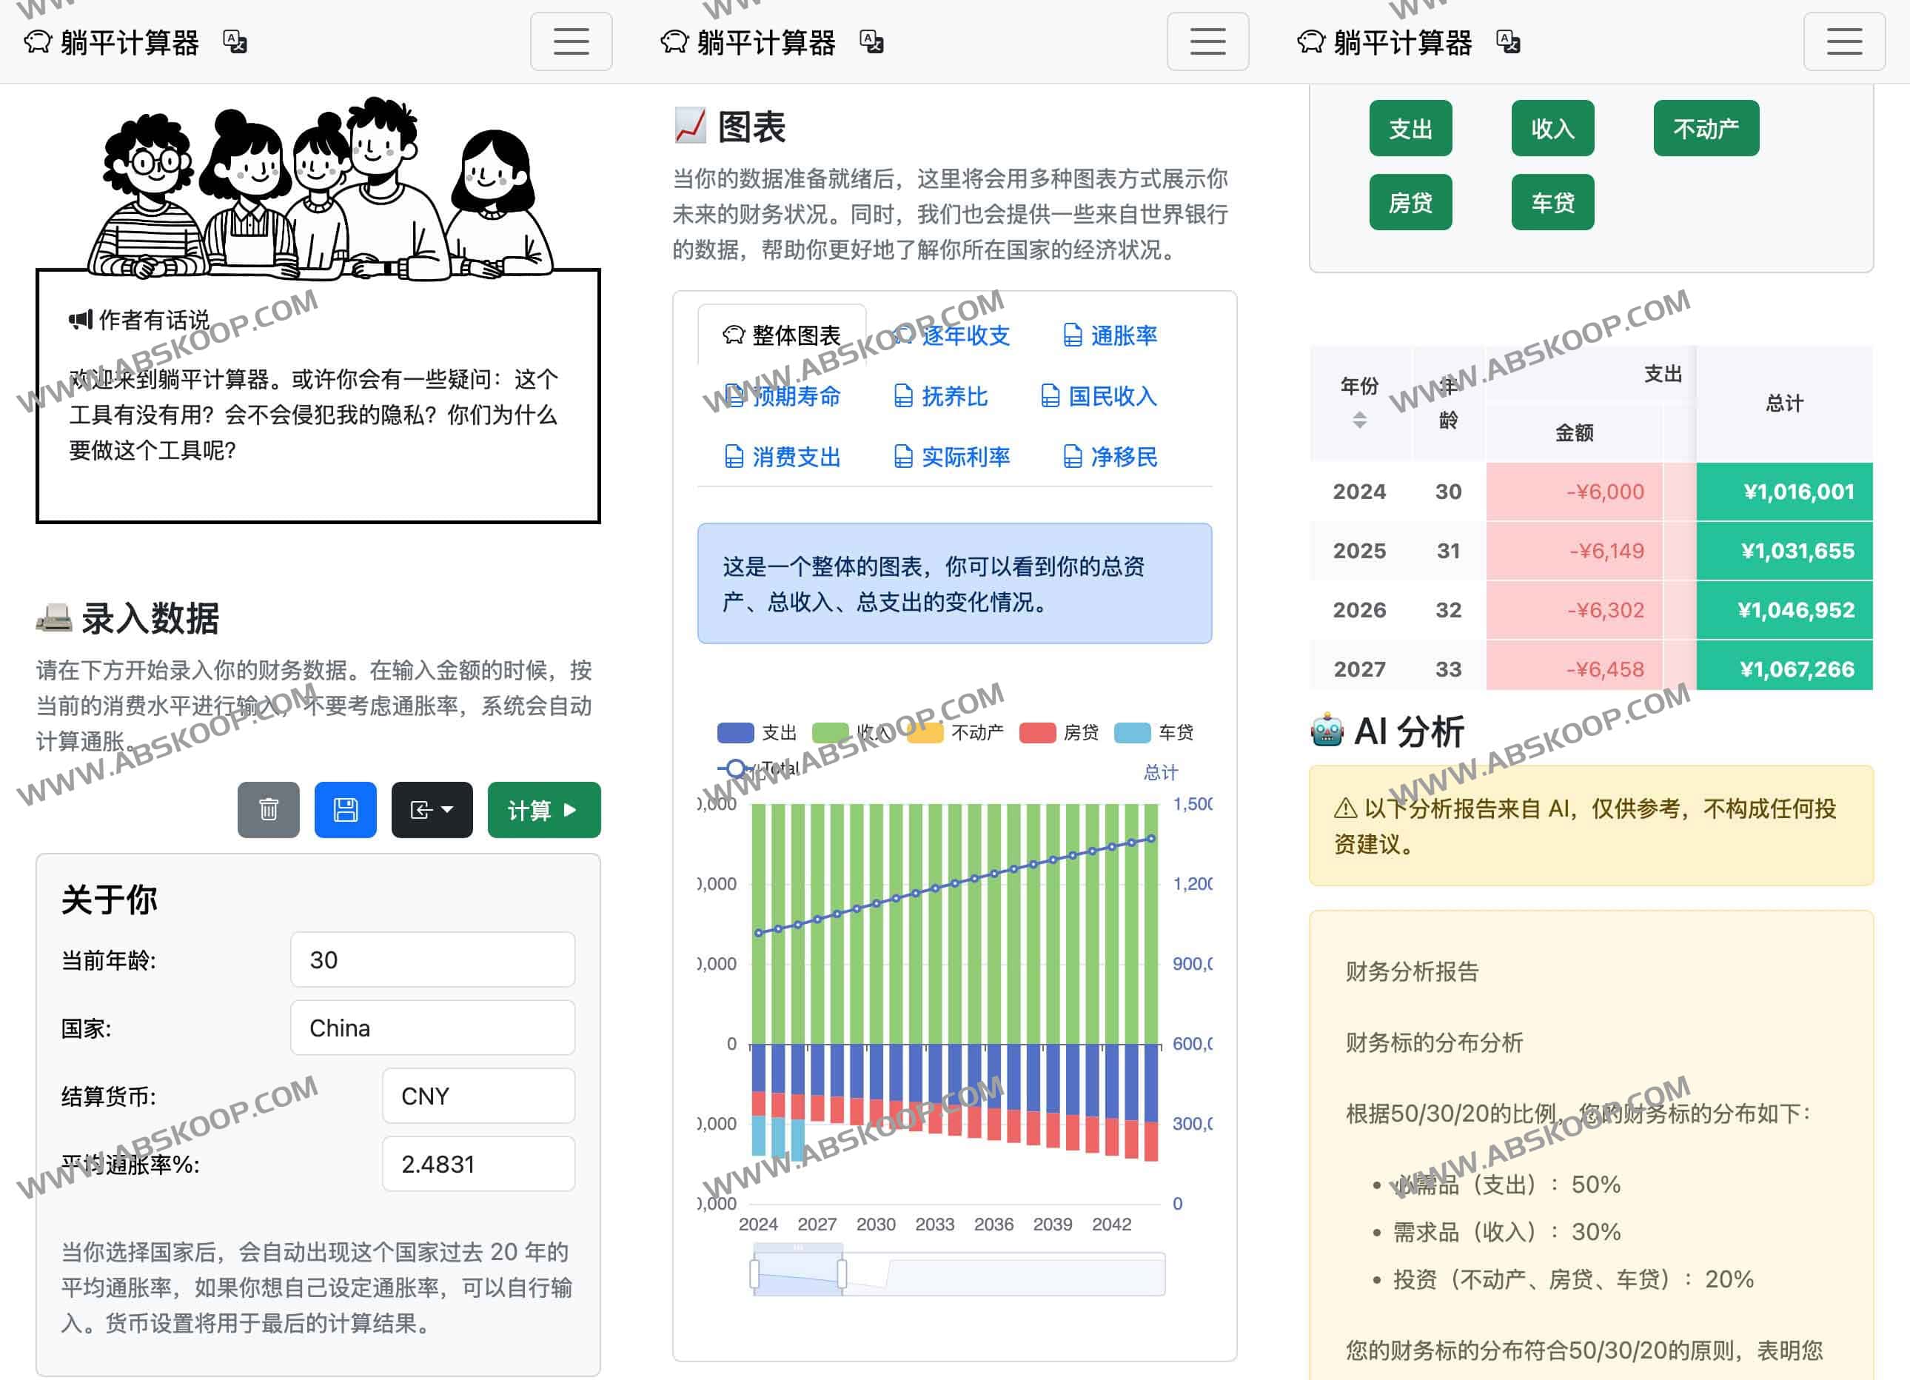
Task: Click the blue save floppy-disk button
Action: point(345,810)
